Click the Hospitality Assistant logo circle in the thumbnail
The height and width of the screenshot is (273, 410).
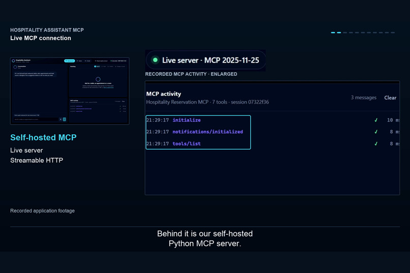[13, 61]
